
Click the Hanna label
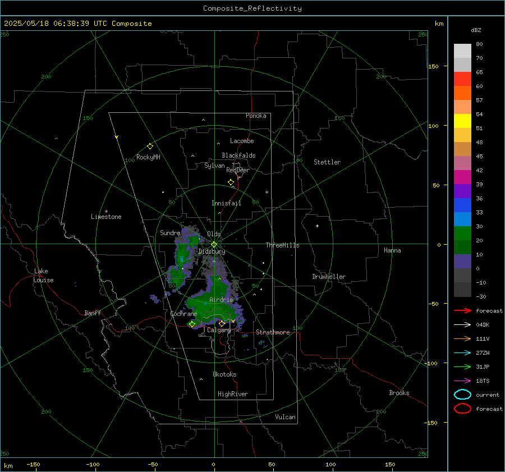[x=392, y=250]
